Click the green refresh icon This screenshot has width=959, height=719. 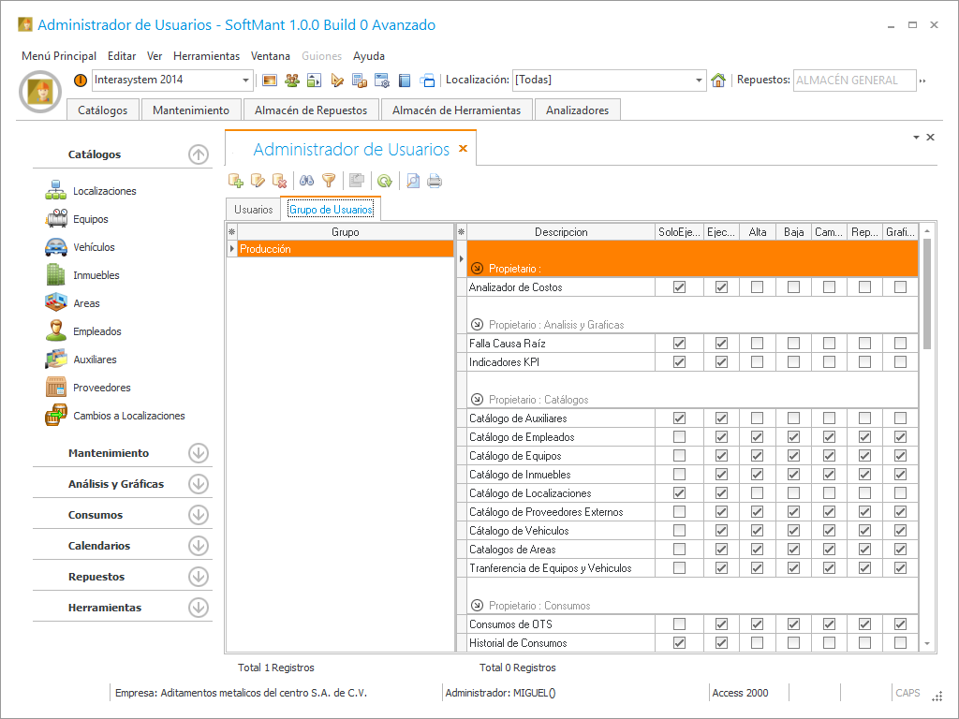[384, 181]
